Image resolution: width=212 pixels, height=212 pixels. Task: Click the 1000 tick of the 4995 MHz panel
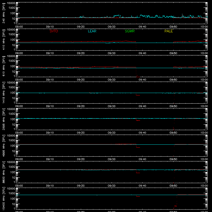coord(12,140)
